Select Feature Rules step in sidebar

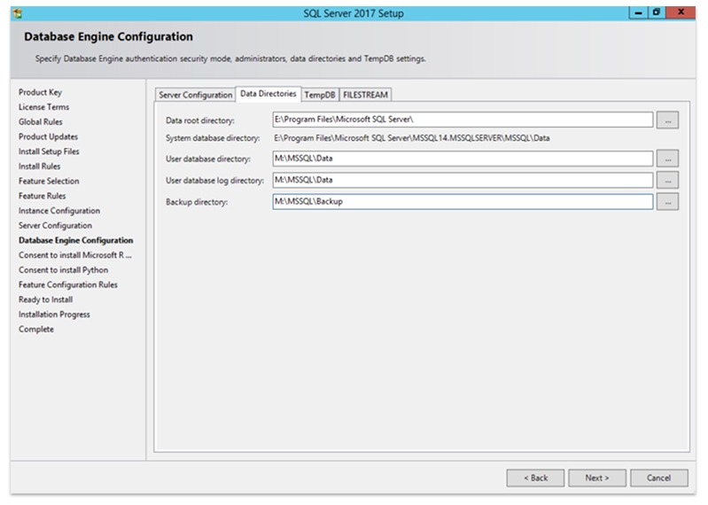(42, 196)
